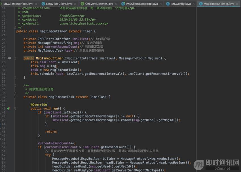Click the fold end marker at line 36

15,93
